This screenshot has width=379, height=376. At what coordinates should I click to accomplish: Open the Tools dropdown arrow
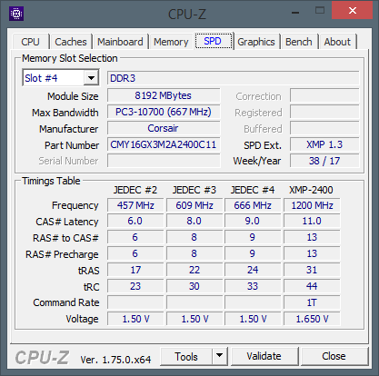220,356
